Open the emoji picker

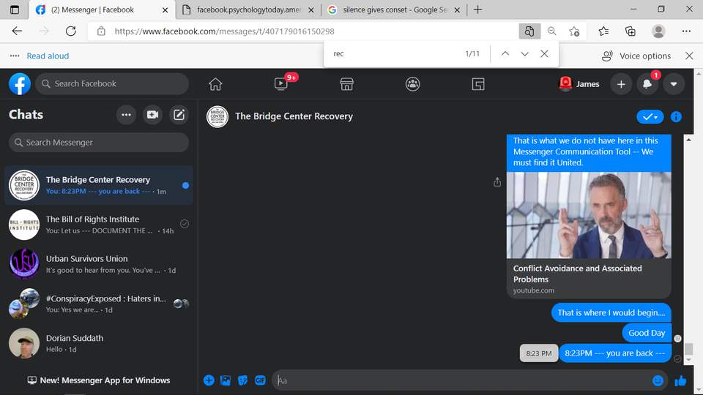(x=658, y=380)
